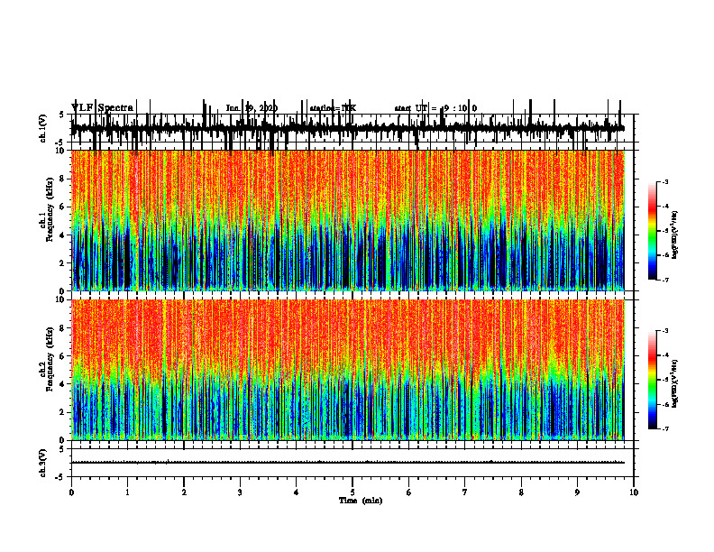Click the date text ending in 2020
714x552 pixels.
click(252, 108)
